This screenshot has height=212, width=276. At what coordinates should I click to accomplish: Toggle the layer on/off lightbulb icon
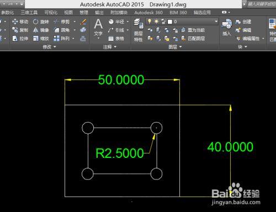tap(150, 22)
